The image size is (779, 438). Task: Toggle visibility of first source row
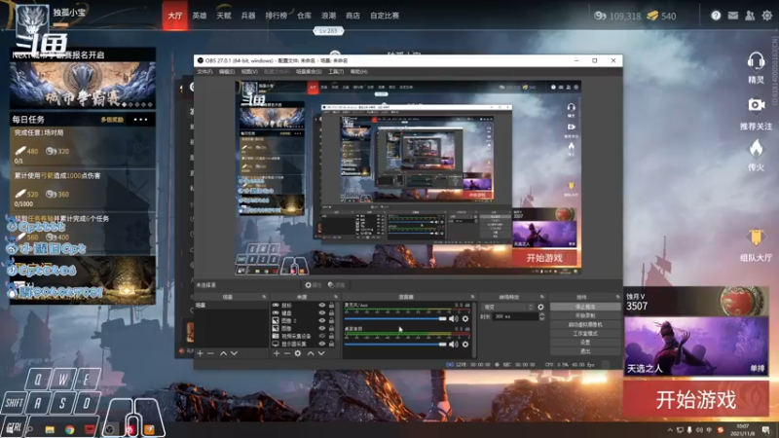pyautogui.click(x=322, y=305)
